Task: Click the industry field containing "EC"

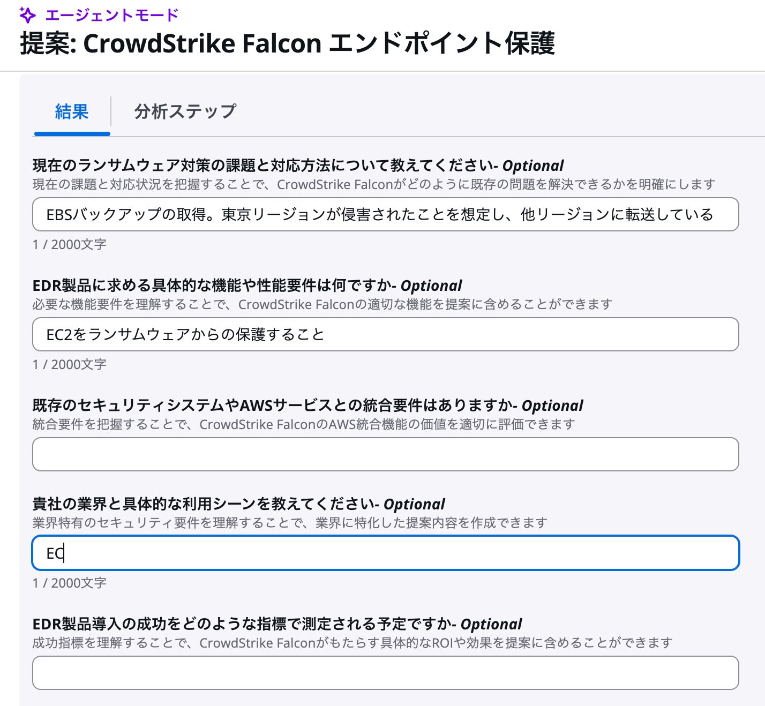Action: click(385, 553)
